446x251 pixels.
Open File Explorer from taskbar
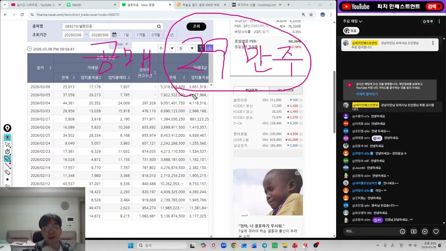pos(285,245)
